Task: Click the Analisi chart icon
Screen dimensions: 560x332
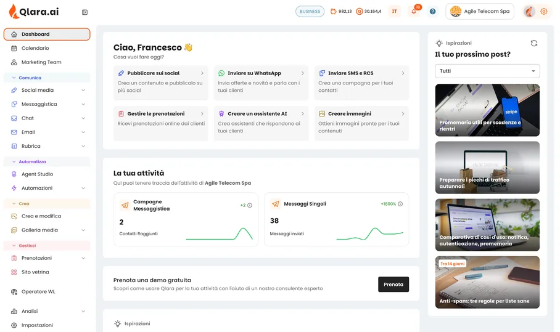Action: click(14, 311)
